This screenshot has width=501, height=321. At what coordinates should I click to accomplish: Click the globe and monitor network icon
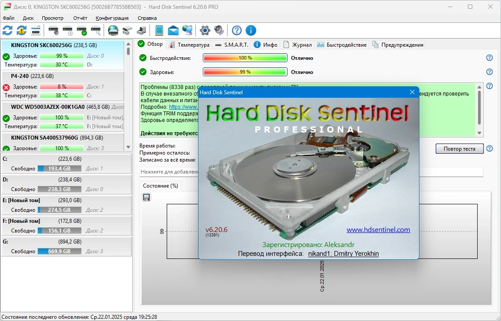[x=187, y=31]
